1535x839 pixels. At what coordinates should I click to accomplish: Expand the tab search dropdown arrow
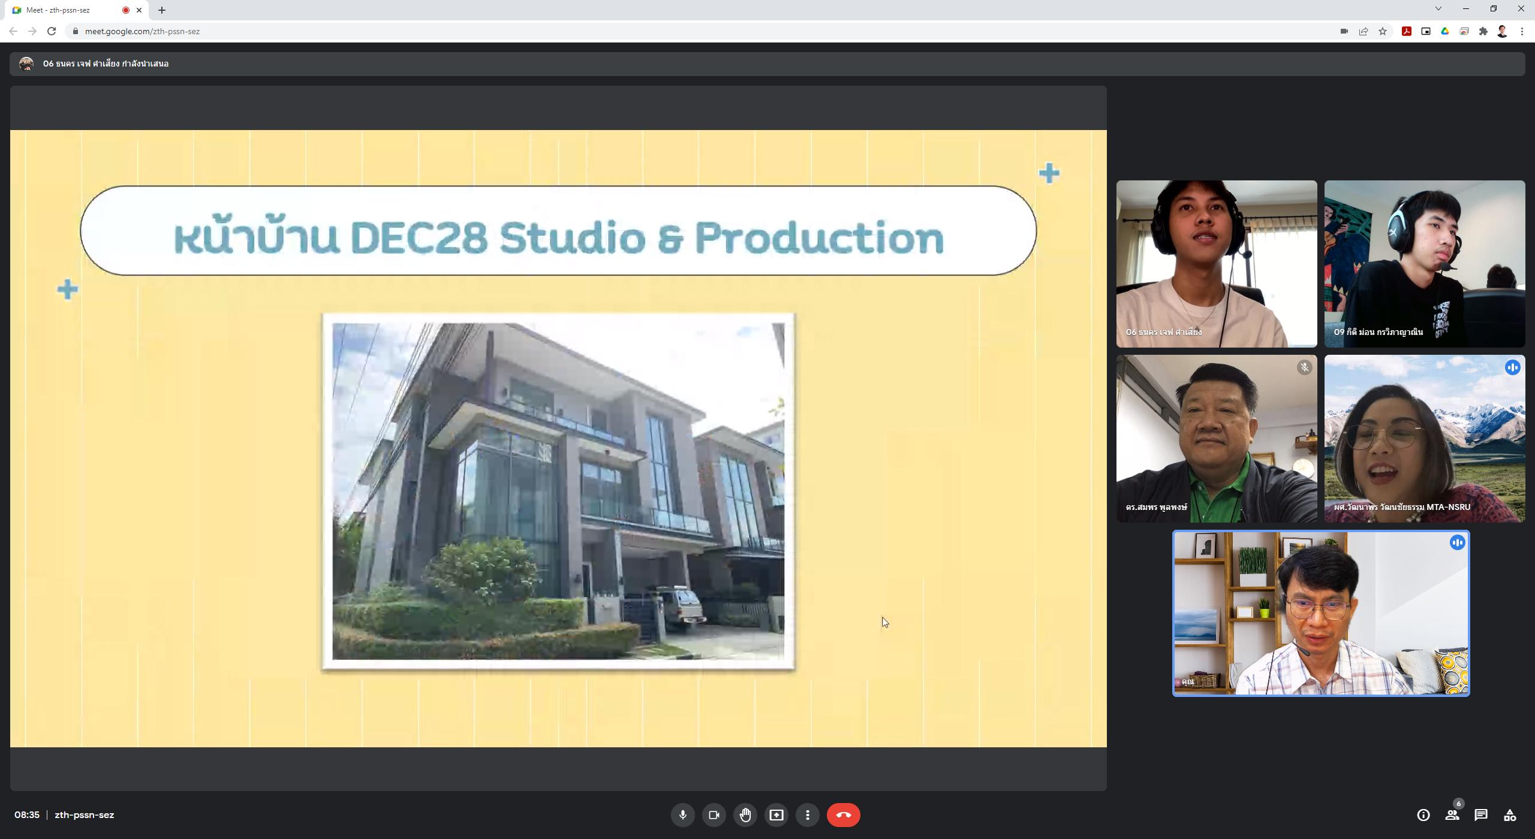click(1438, 8)
